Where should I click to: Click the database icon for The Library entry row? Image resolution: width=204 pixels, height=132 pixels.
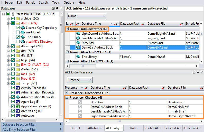[78, 57]
